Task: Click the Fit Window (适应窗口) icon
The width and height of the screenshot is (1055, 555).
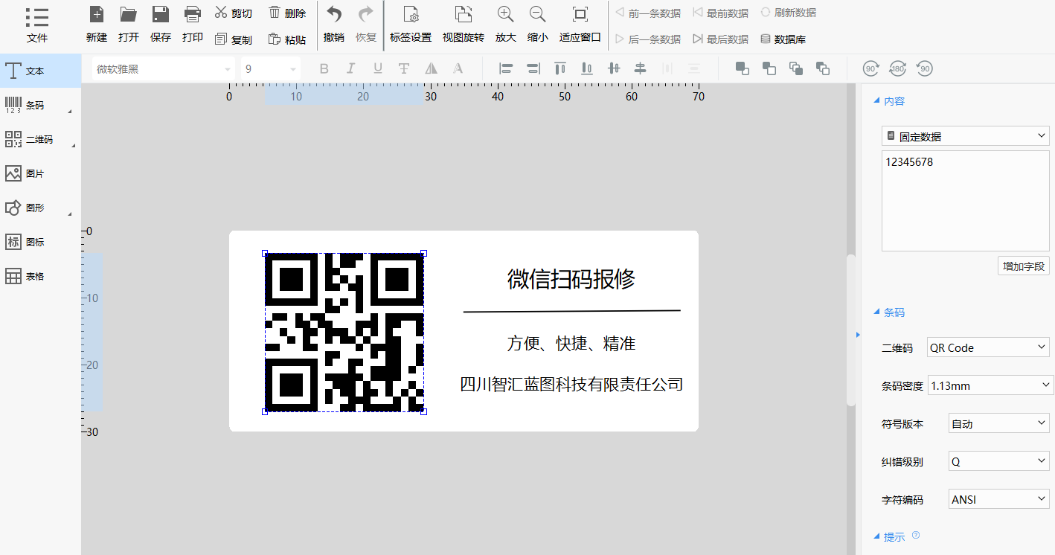Action: [x=580, y=15]
